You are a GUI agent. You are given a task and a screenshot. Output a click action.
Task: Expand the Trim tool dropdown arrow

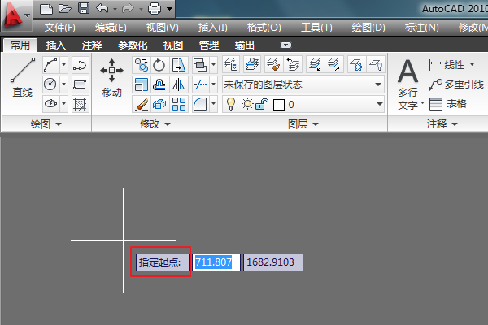pyautogui.click(x=213, y=84)
